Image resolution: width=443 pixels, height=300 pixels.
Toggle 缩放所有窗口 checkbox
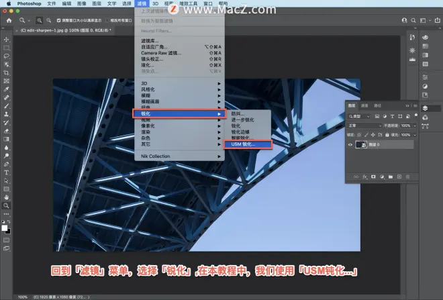pyautogui.click(x=107, y=20)
